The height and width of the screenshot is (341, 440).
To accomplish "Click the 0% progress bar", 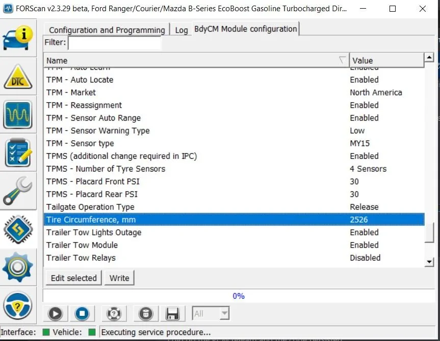I will click(239, 296).
